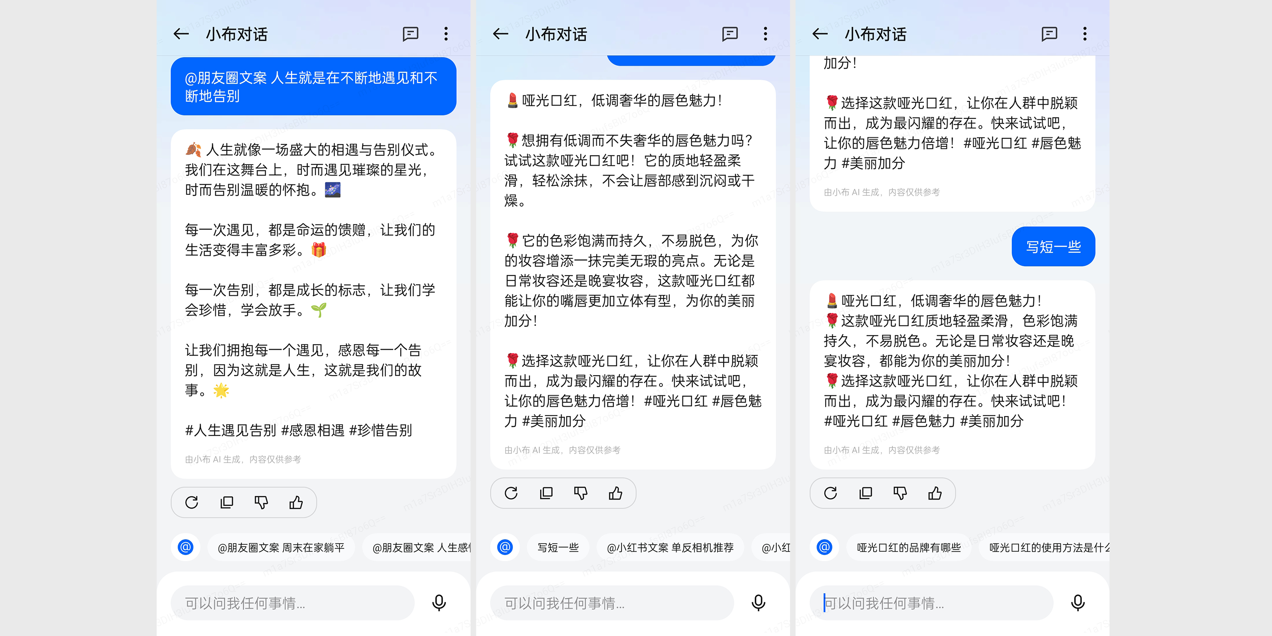Tap microphone icon in middle screen

758,602
